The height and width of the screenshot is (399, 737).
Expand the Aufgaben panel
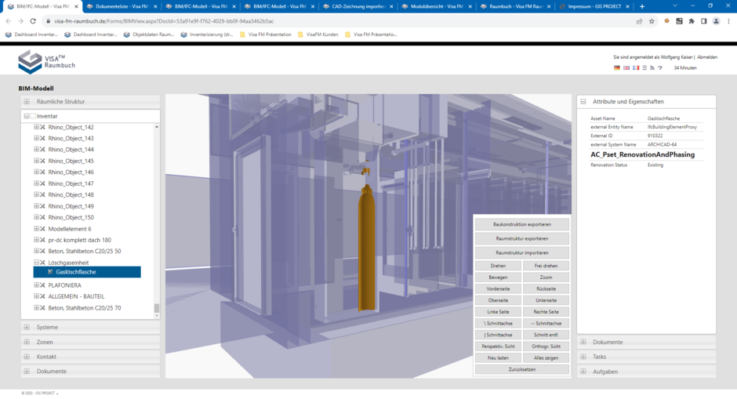click(x=583, y=372)
